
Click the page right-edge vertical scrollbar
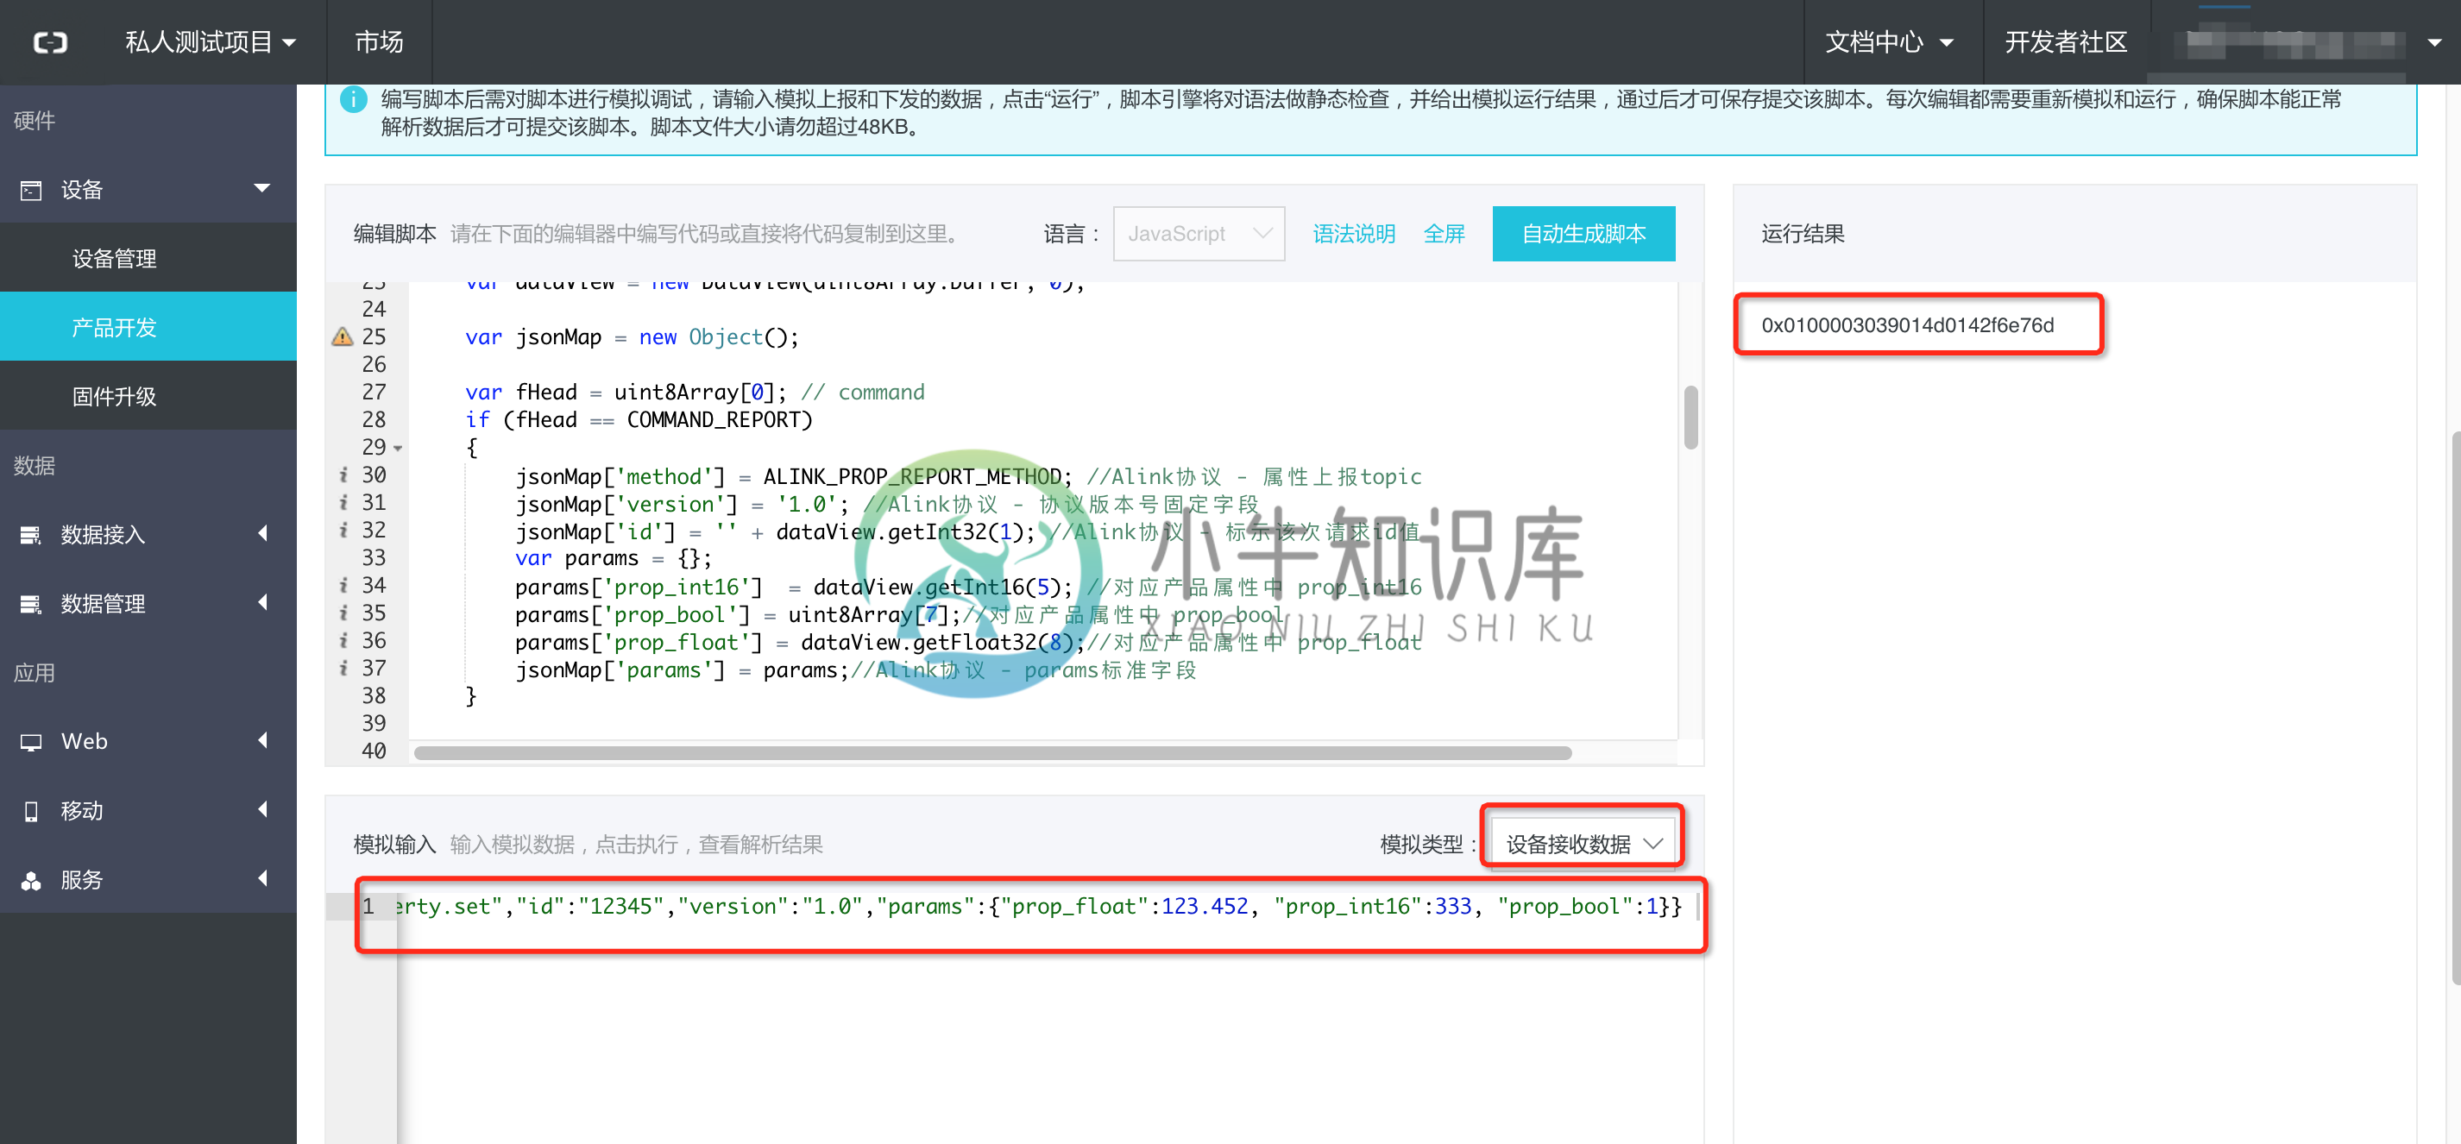point(2455,707)
